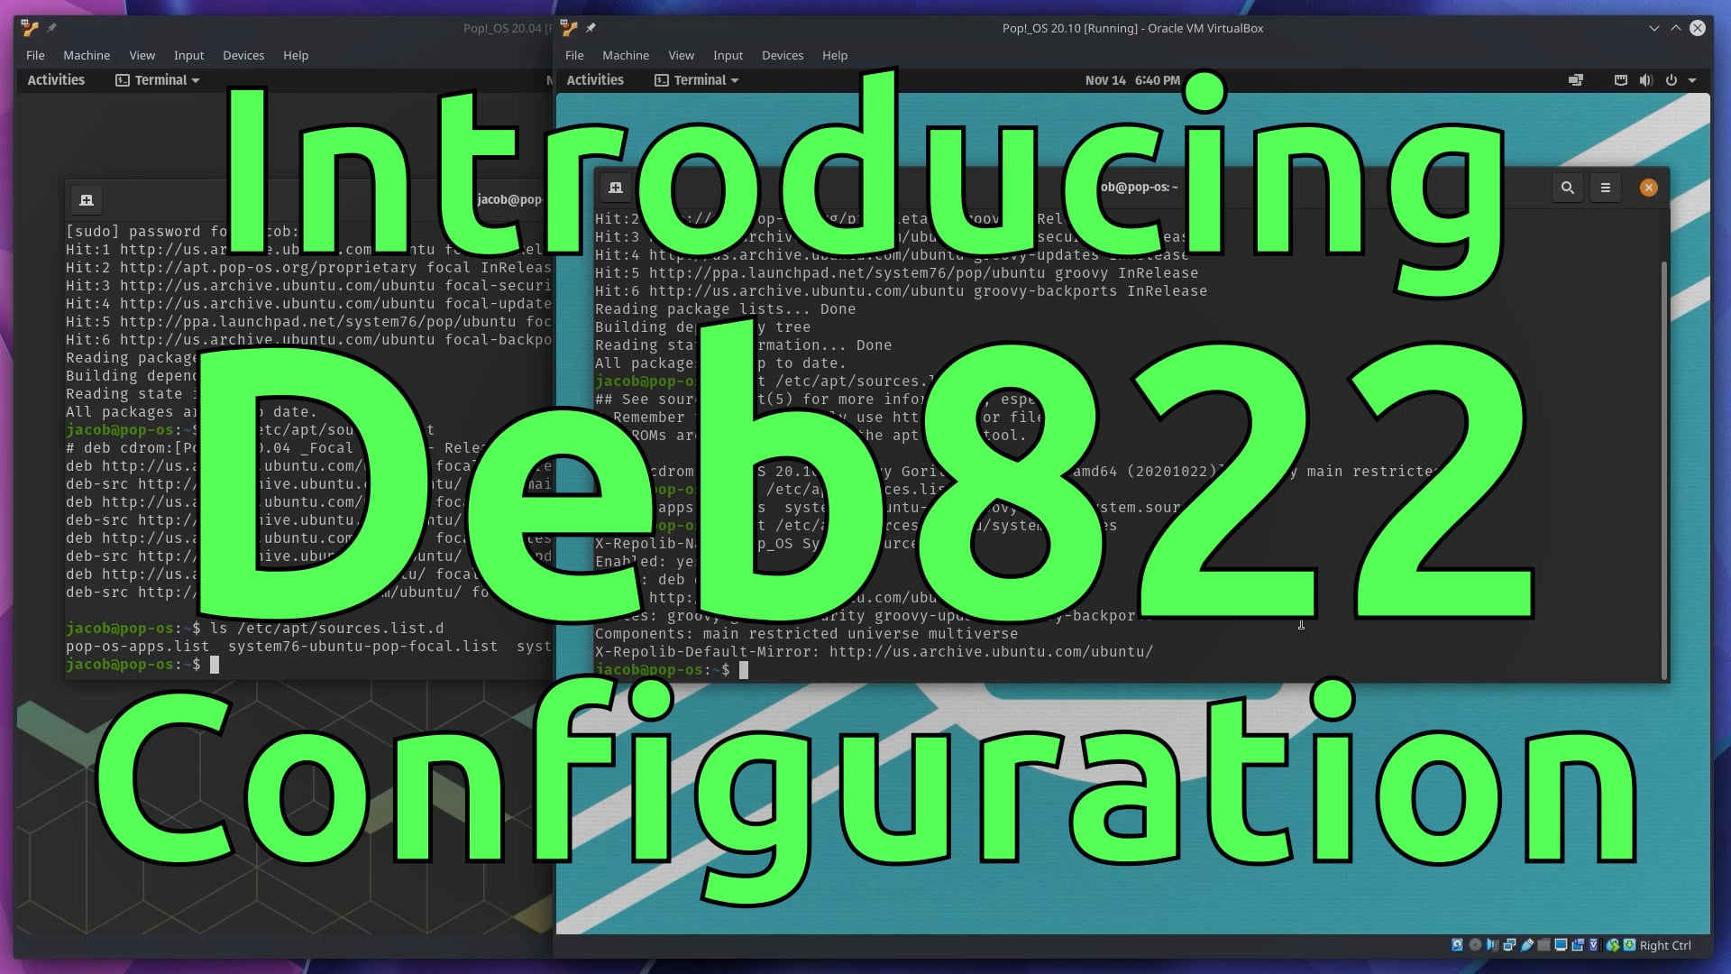Click the close icon in right terminal window
1731x974 pixels.
coord(1648,187)
